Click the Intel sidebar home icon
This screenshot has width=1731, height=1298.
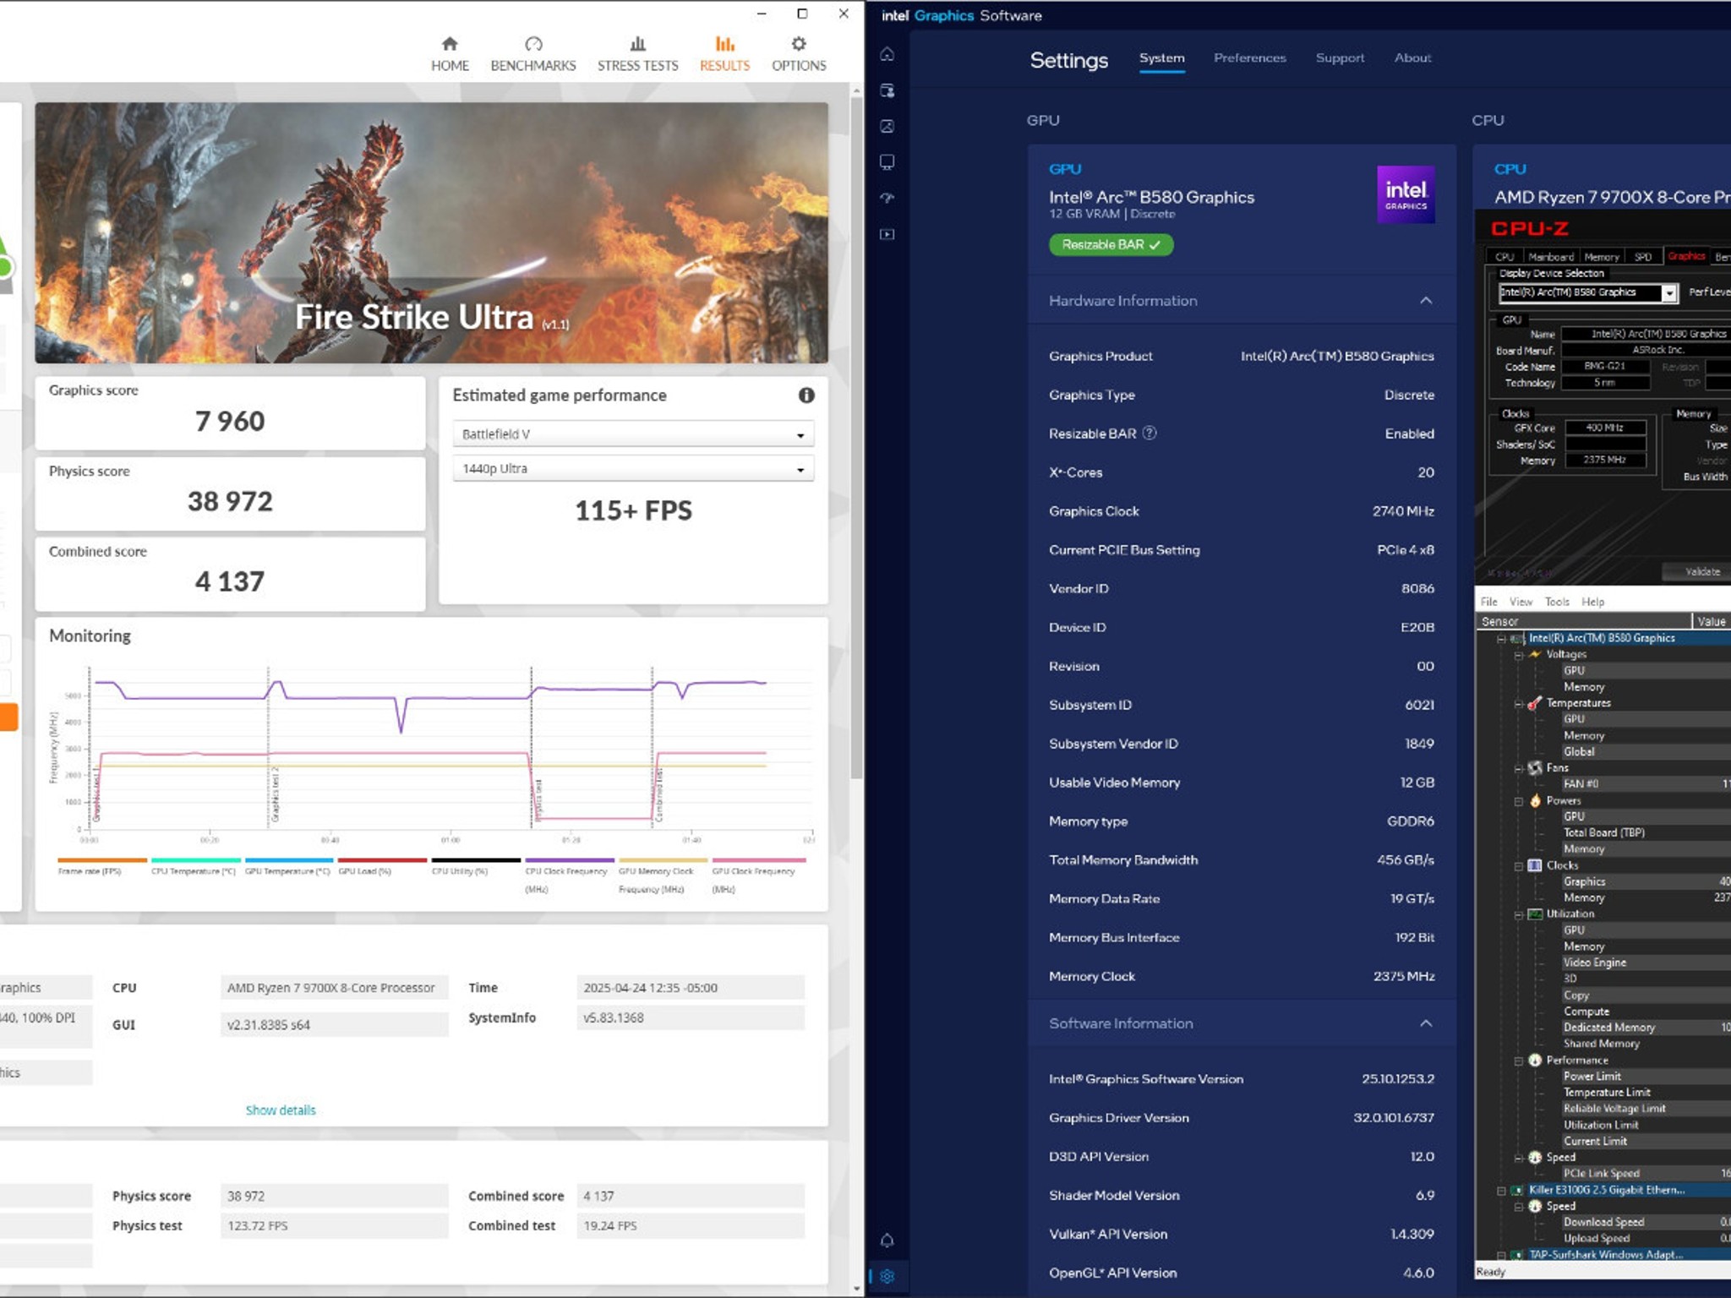click(887, 54)
